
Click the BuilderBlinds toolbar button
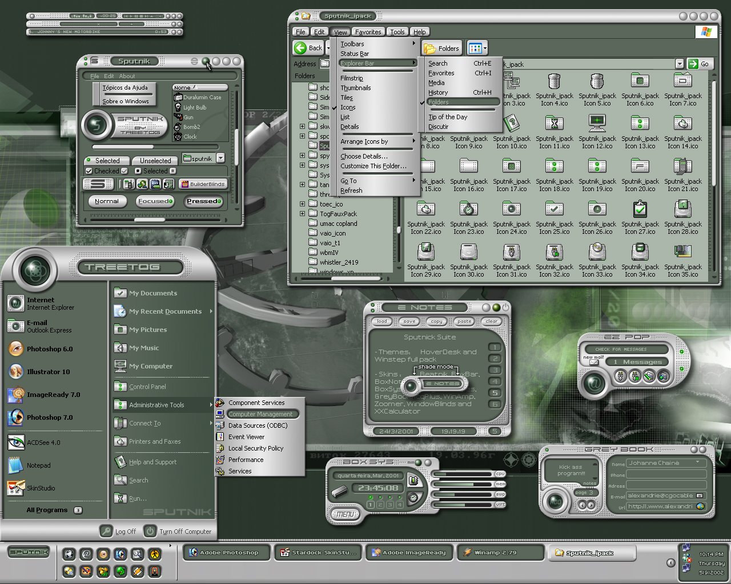(203, 184)
